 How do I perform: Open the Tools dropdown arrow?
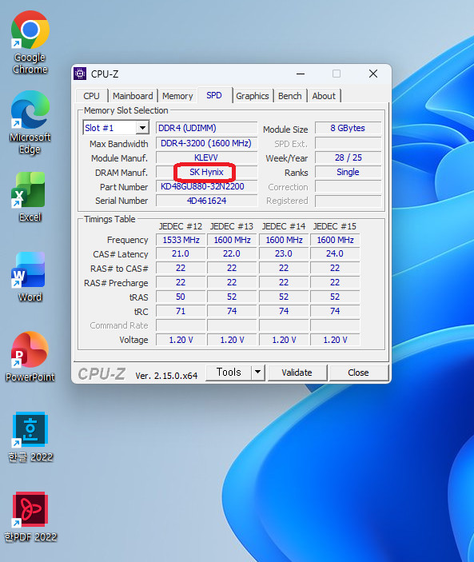coord(257,373)
